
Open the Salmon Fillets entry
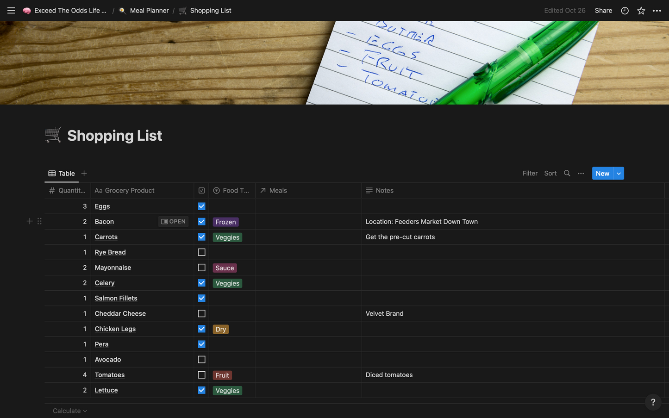[116, 298]
